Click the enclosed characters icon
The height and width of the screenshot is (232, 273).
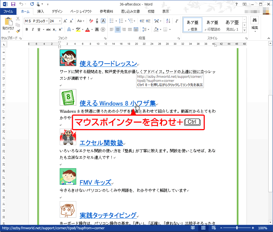103,29
